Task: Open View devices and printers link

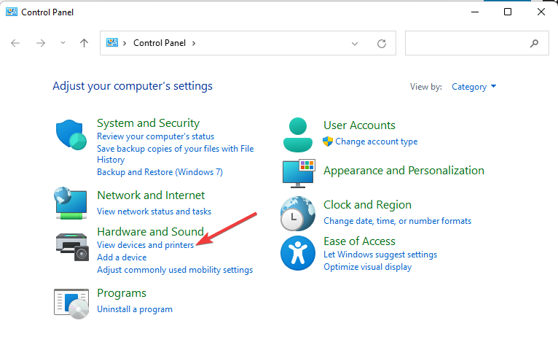Action: pyautogui.click(x=145, y=246)
